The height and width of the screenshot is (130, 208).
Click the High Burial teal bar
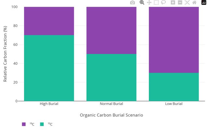[49, 68]
